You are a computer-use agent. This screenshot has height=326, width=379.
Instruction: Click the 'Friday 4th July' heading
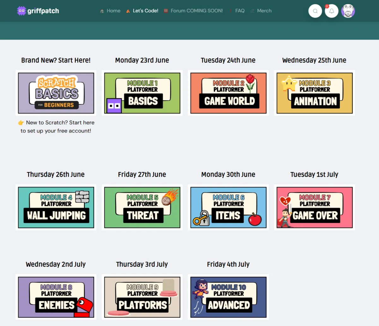[228, 264]
